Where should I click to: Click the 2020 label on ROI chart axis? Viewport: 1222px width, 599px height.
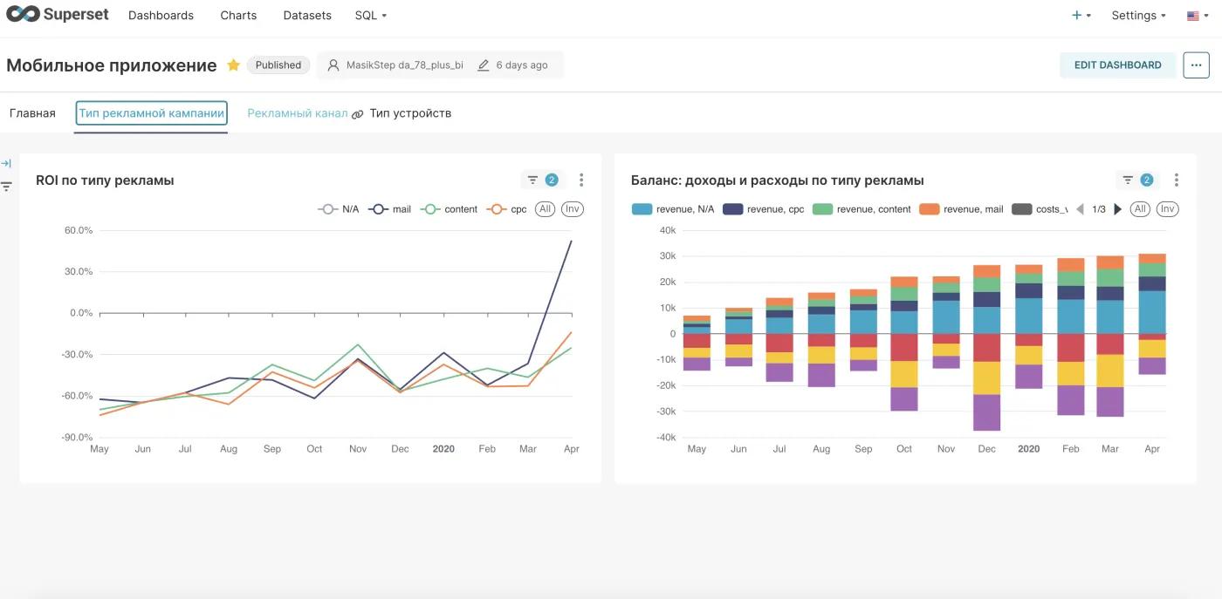(443, 449)
